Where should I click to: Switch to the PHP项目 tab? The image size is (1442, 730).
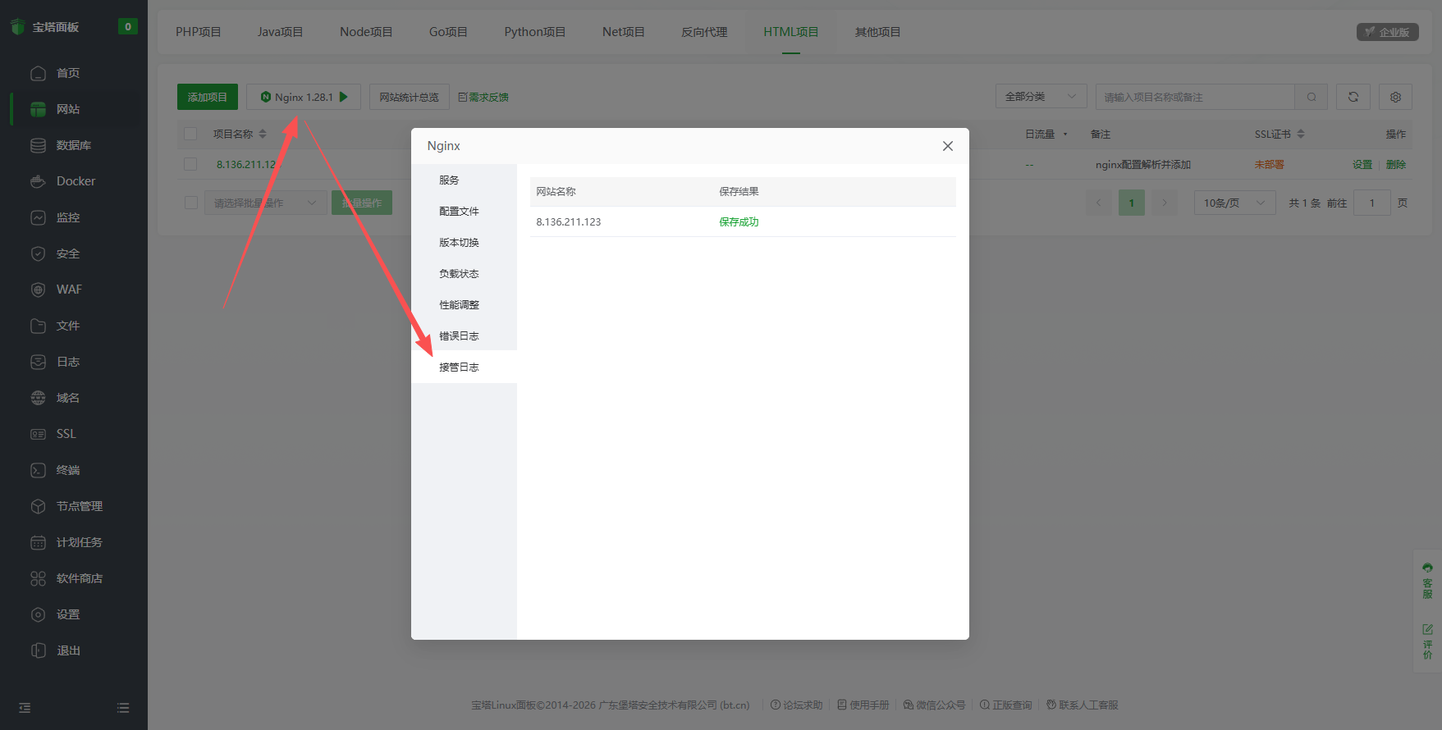tap(198, 32)
